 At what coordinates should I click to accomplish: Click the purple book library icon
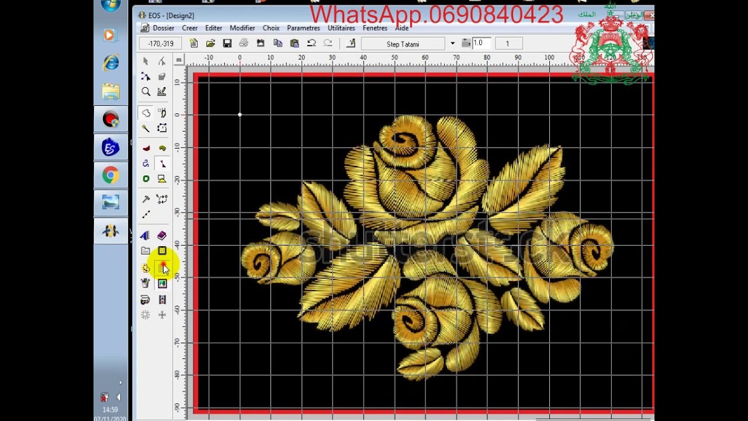162,236
